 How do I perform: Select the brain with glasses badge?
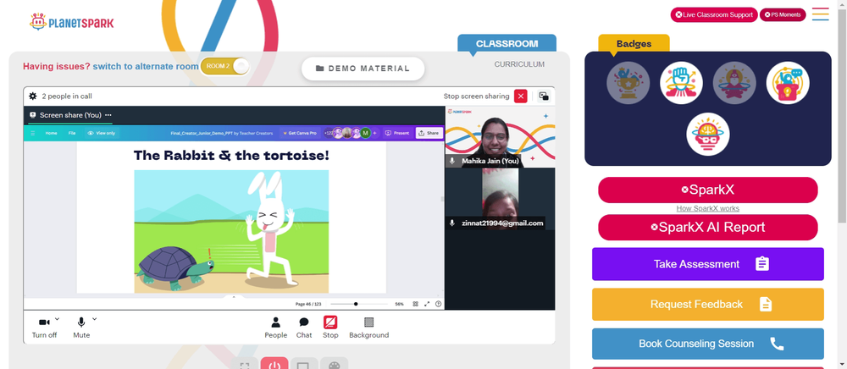[x=707, y=135]
